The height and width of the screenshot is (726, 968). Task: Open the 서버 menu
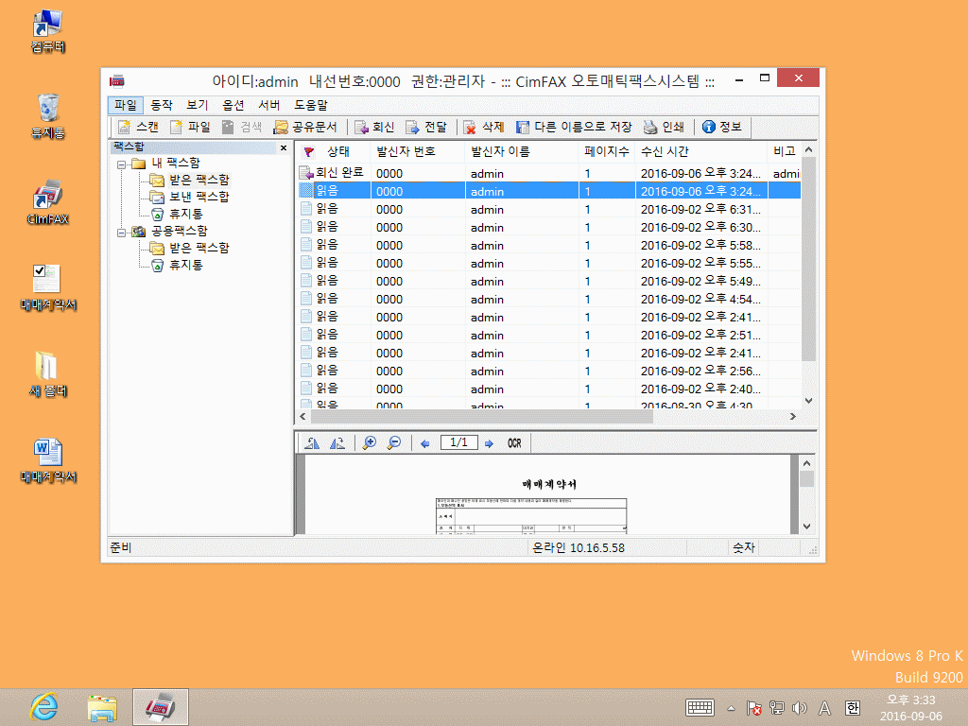point(269,105)
